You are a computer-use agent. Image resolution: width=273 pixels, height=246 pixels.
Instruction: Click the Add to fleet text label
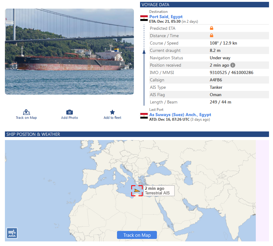click(112, 118)
